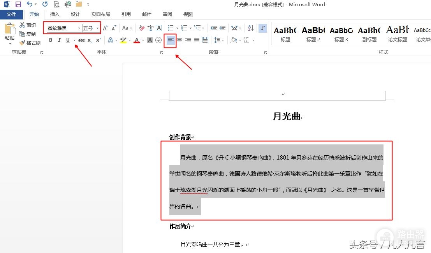Switch to the 插入 tab
Image resolution: width=431 pixels, height=253 pixels.
pos(55,14)
